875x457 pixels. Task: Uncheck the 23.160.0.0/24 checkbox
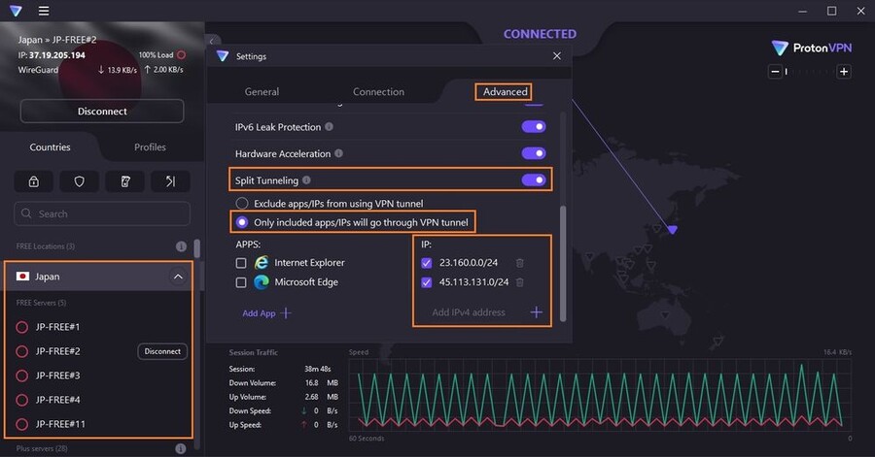pos(427,263)
